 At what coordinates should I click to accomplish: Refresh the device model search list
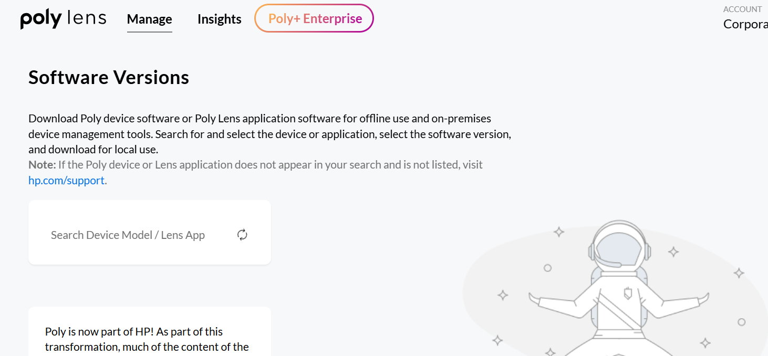[x=242, y=235]
